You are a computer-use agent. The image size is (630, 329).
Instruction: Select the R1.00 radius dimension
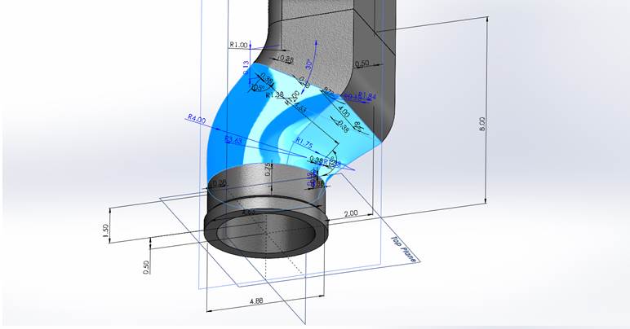tap(238, 45)
